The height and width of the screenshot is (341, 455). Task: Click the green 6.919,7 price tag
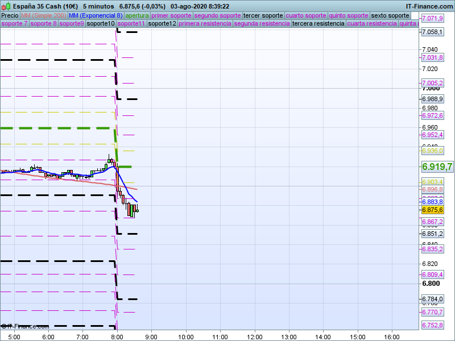tap(437, 167)
